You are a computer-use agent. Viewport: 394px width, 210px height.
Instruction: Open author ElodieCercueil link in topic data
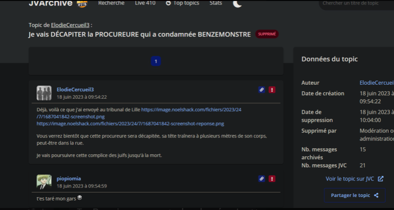376,83
